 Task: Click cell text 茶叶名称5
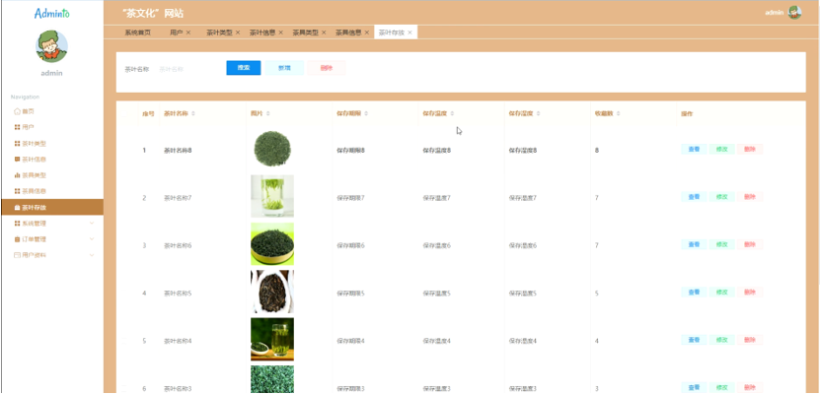(x=178, y=294)
